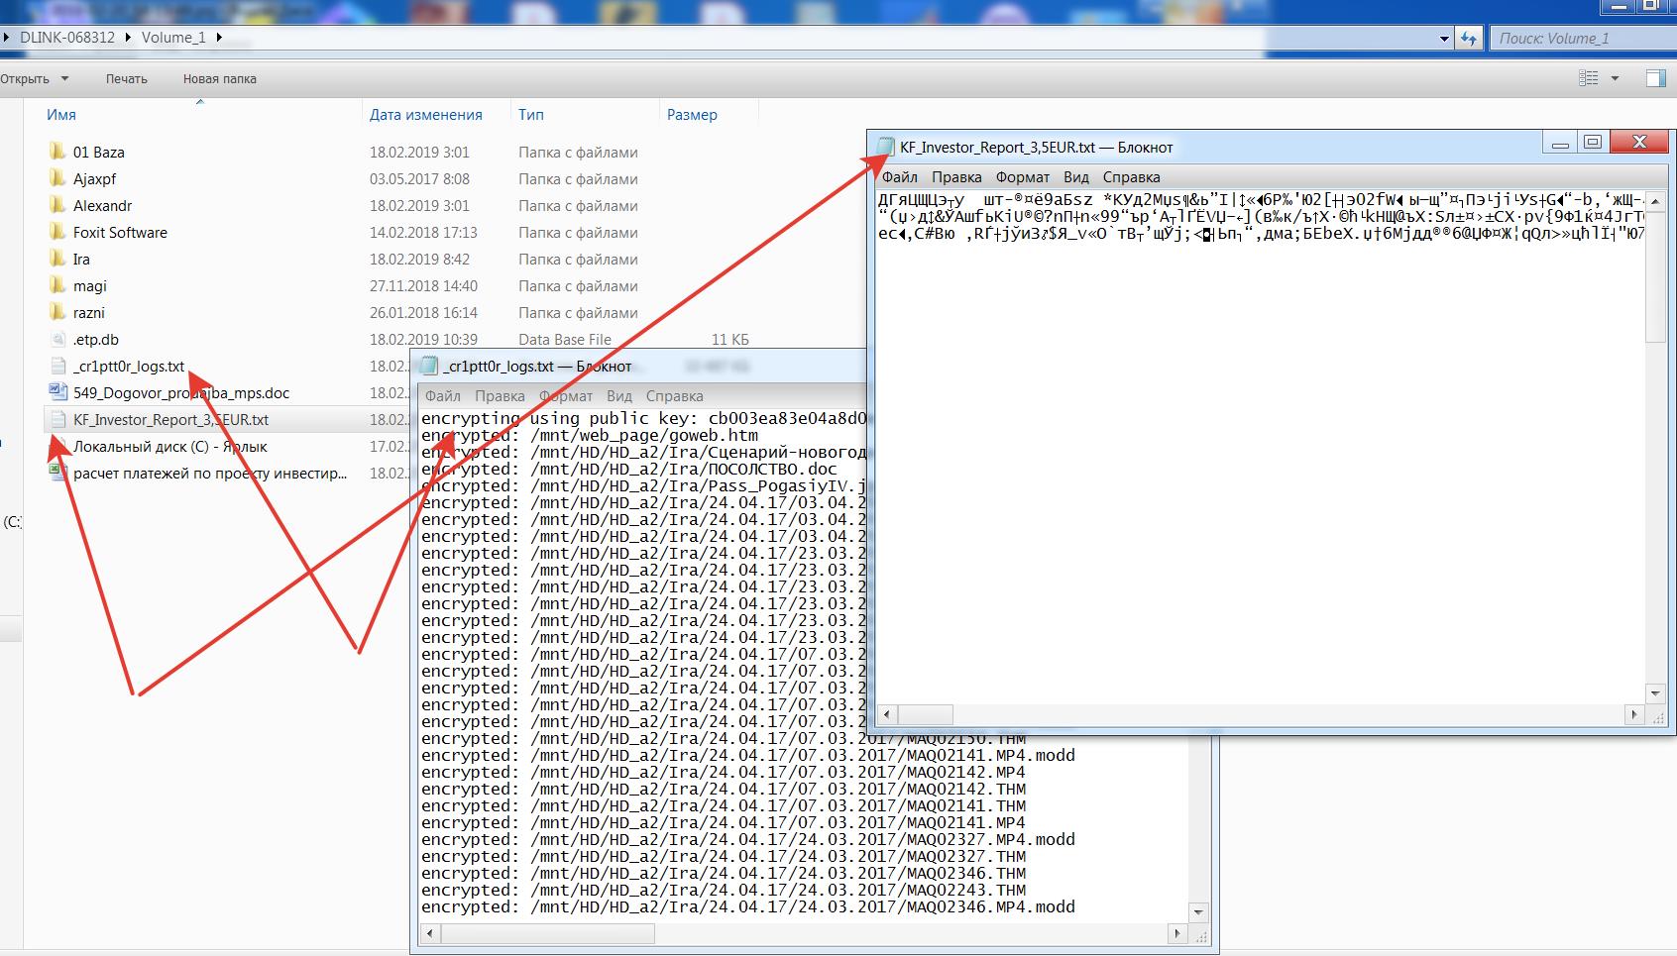Click the Печать toolbar button
This screenshot has height=956, width=1677.
(x=126, y=78)
